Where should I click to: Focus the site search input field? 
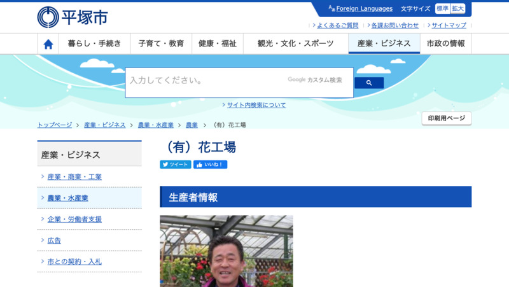tap(239, 83)
